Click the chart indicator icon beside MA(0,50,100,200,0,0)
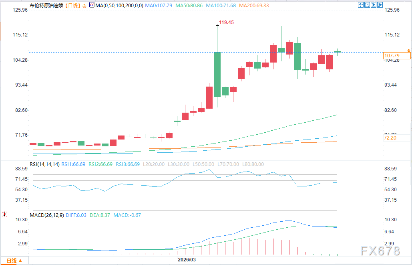This screenshot has height=265, width=412. click(92, 6)
